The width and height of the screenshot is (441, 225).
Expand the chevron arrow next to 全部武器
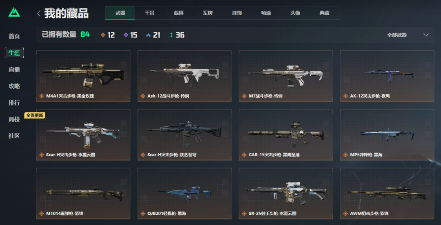click(x=426, y=35)
